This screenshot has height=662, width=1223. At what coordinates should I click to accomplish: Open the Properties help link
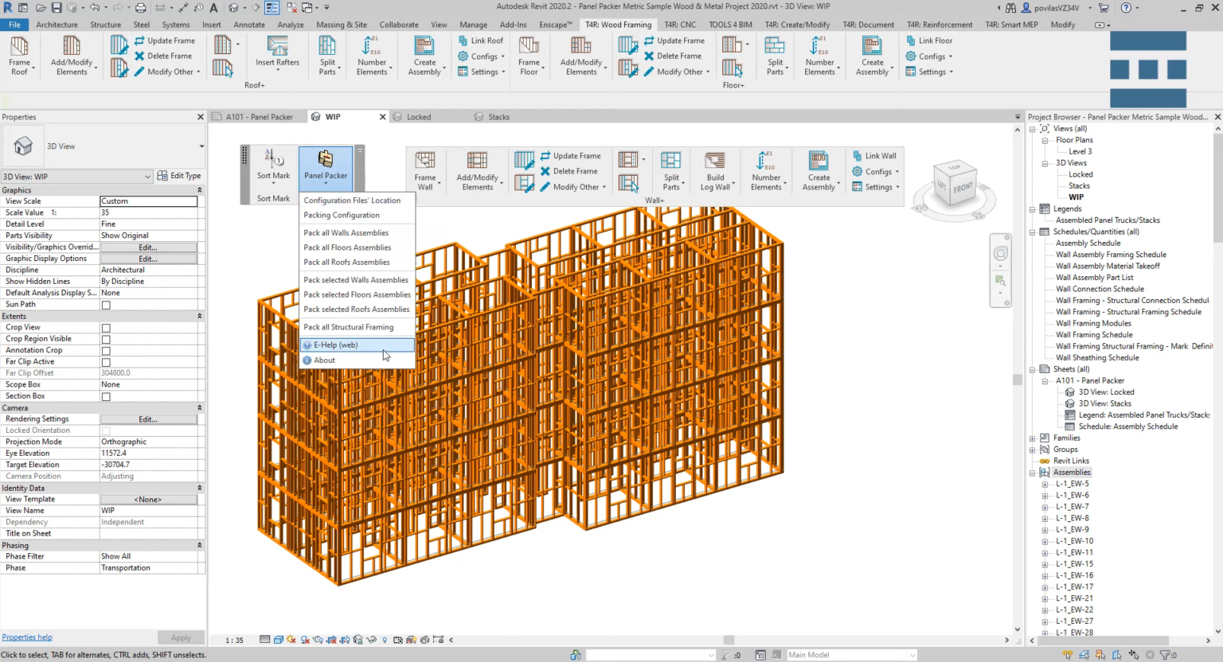(x=27, y=637)
